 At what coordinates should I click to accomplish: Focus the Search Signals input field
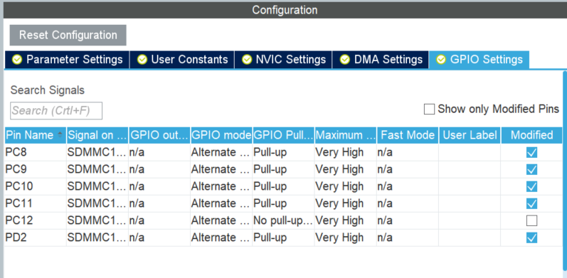[x=56, y=111]
